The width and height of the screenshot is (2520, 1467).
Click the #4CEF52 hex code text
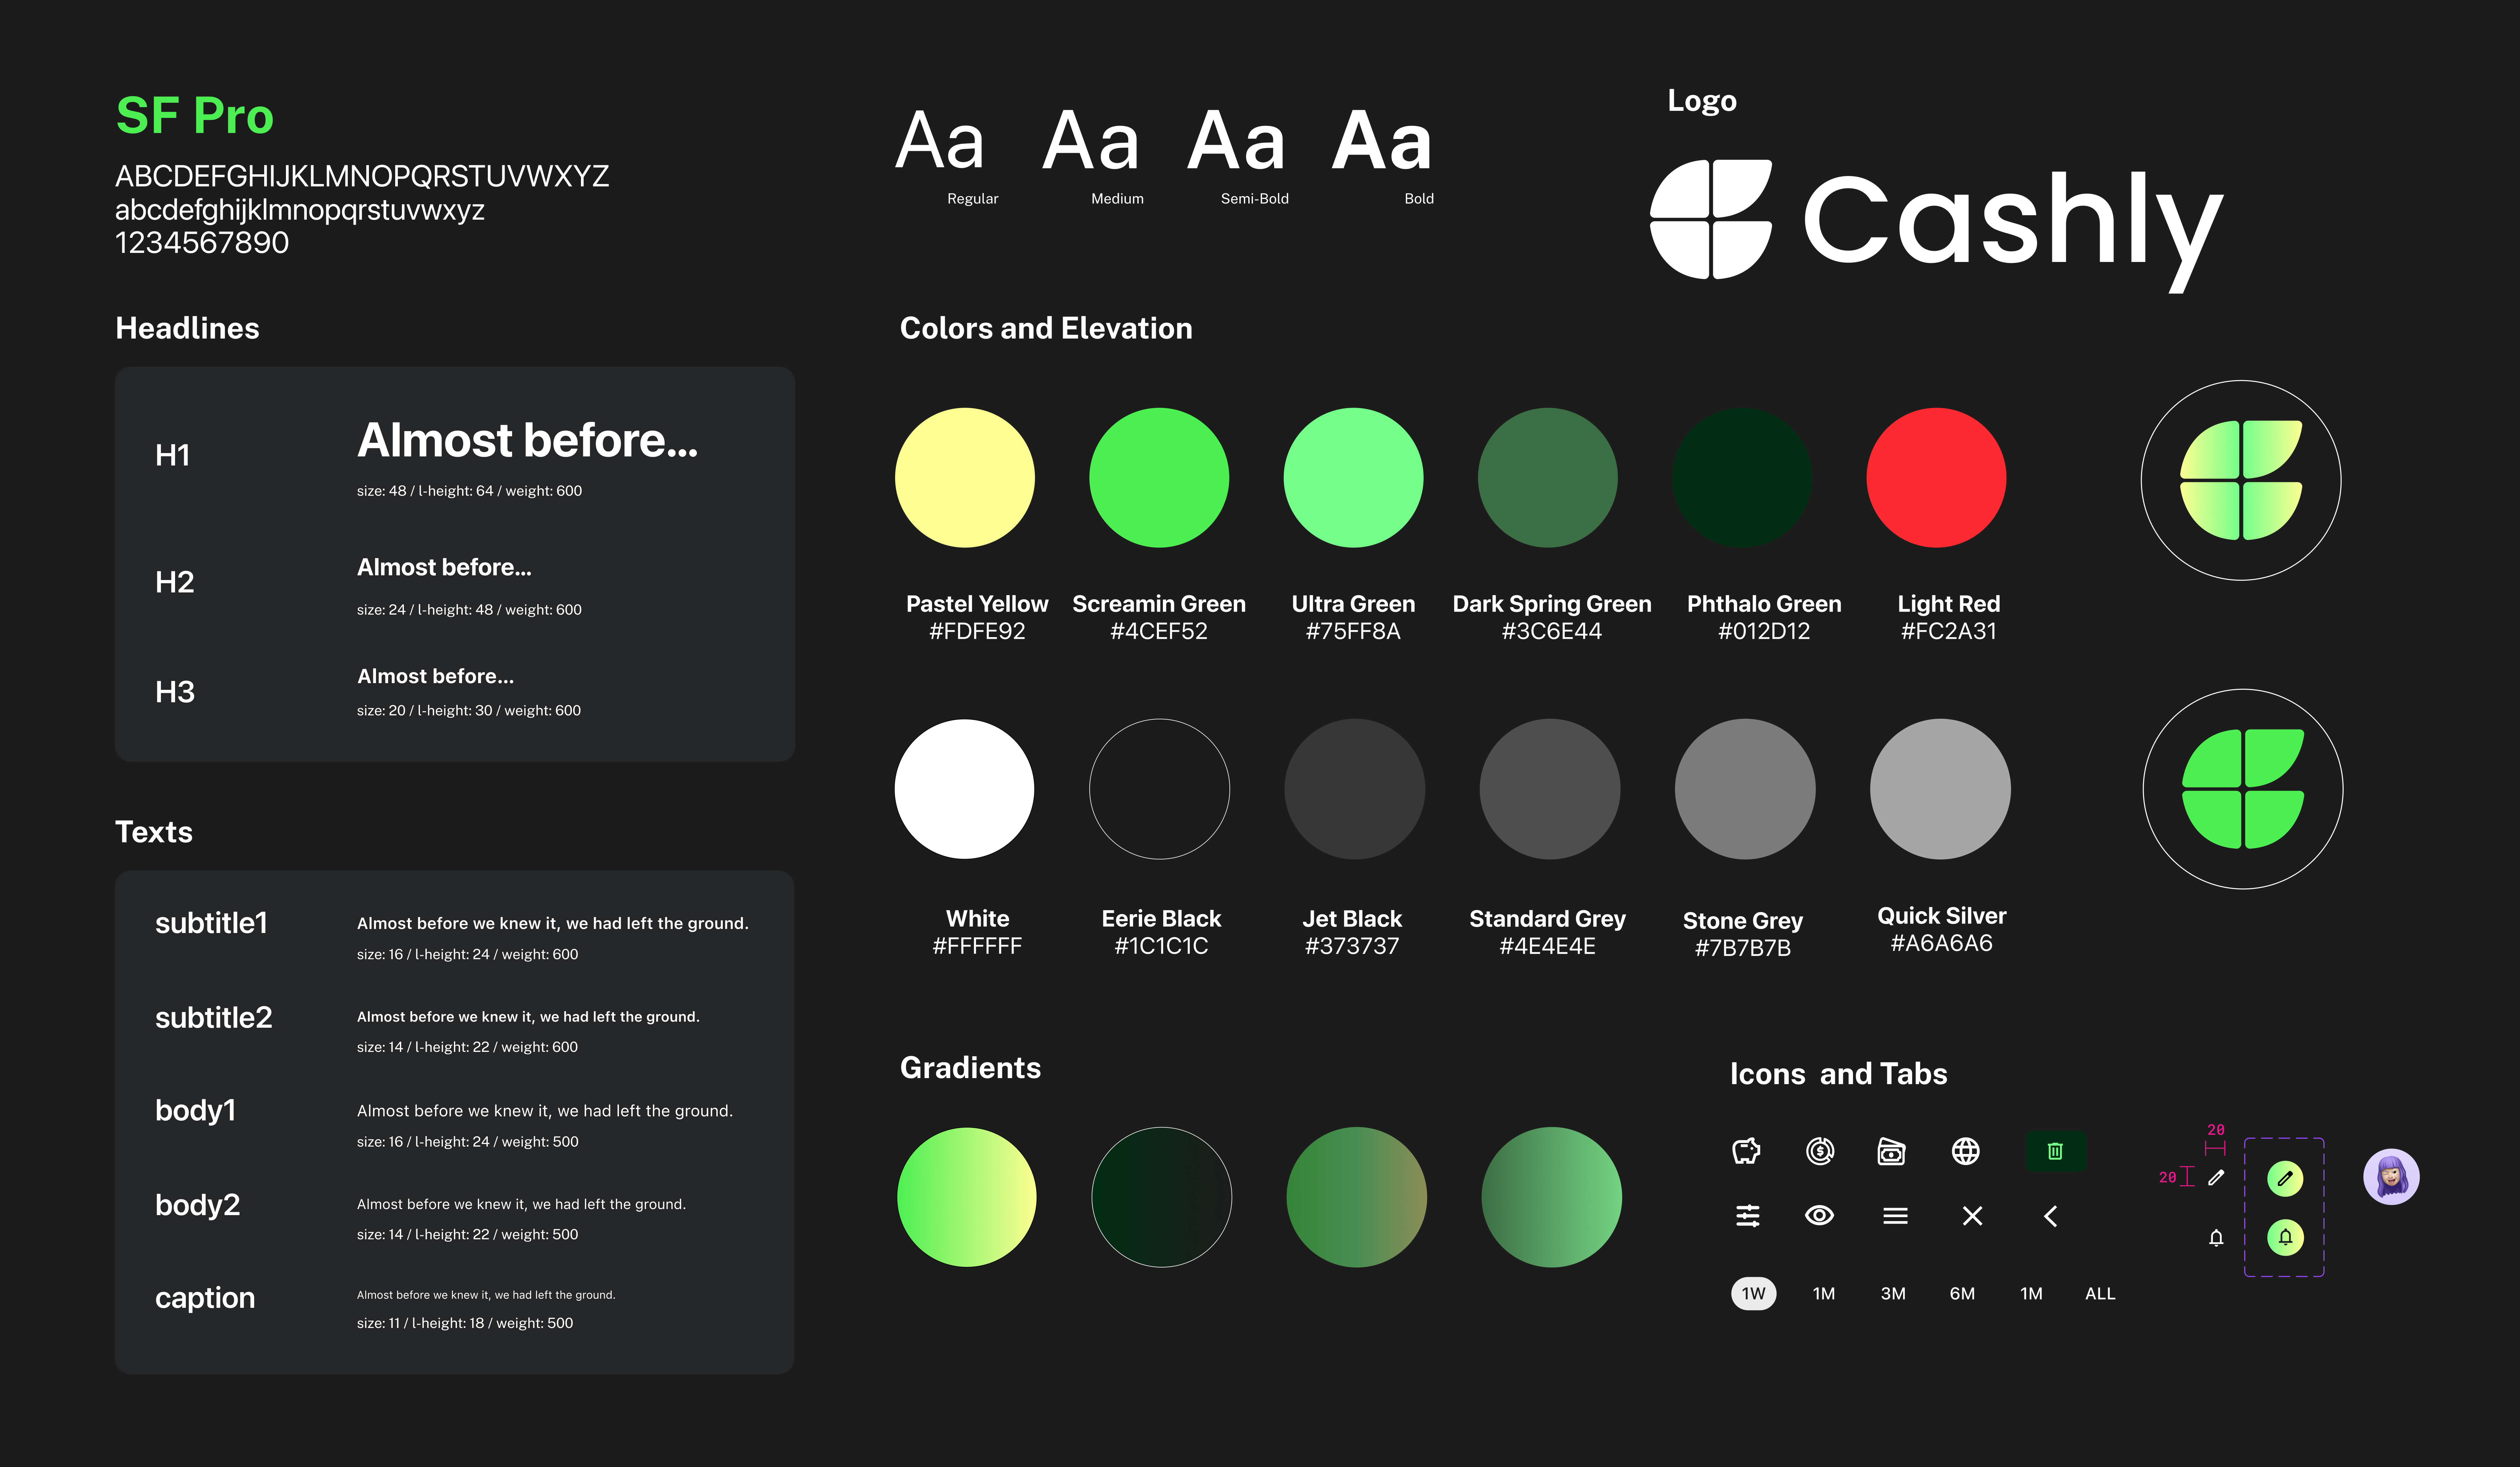click(1159, 632)
